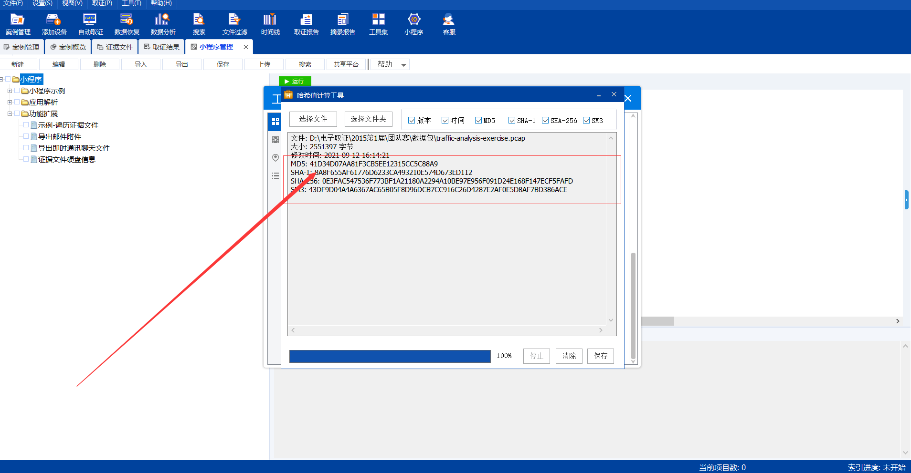The height and width of the screenshot is (473, 911).
Task: Open the 工具(T) menu
Action: pyautogui.click(x=131, y=3)
